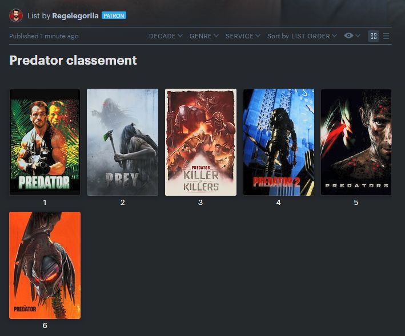Open the Predator 2 poster

point(279,142)
